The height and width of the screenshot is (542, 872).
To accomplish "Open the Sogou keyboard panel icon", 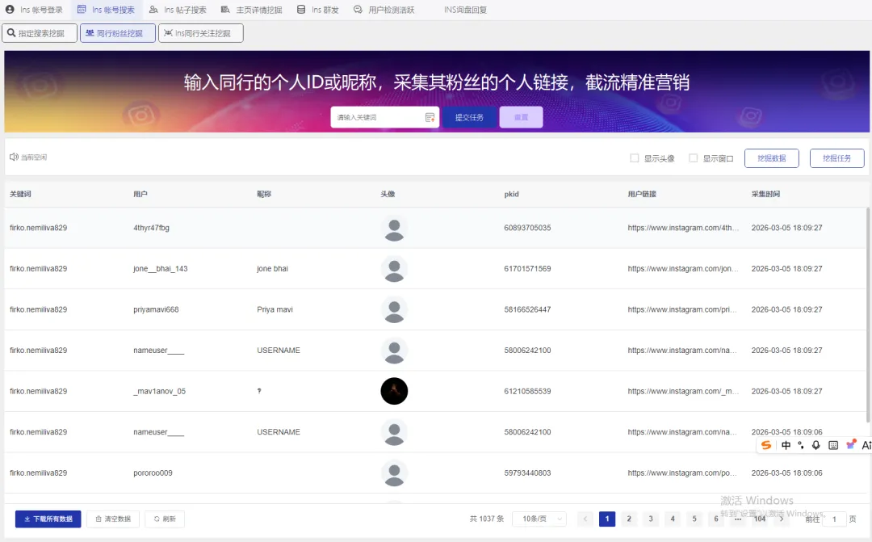I will [x=832, y=445].
